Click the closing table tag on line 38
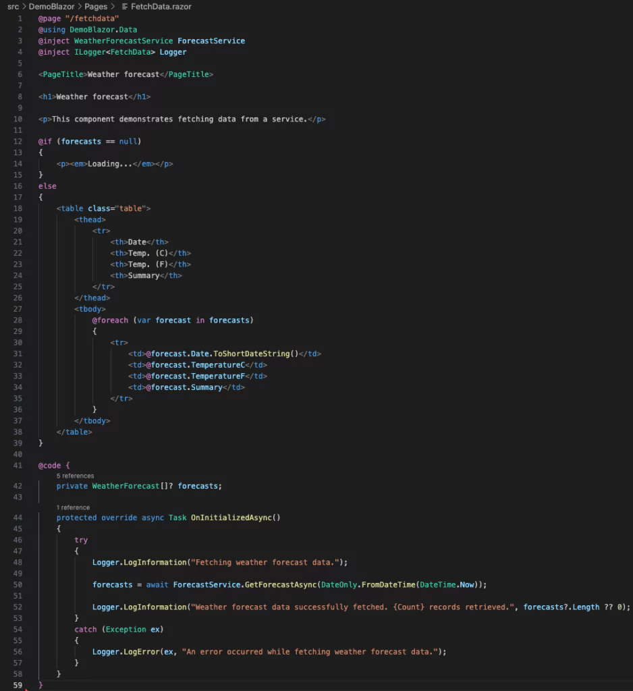The height and width of the screenshot is (691, 633). click(x=74, y=433)
